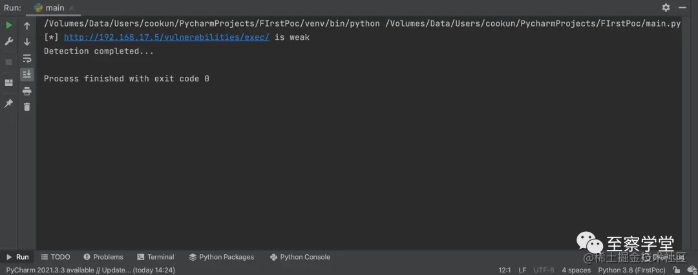
Task: Open the Python Packages tool window
Action: [221, 257]
